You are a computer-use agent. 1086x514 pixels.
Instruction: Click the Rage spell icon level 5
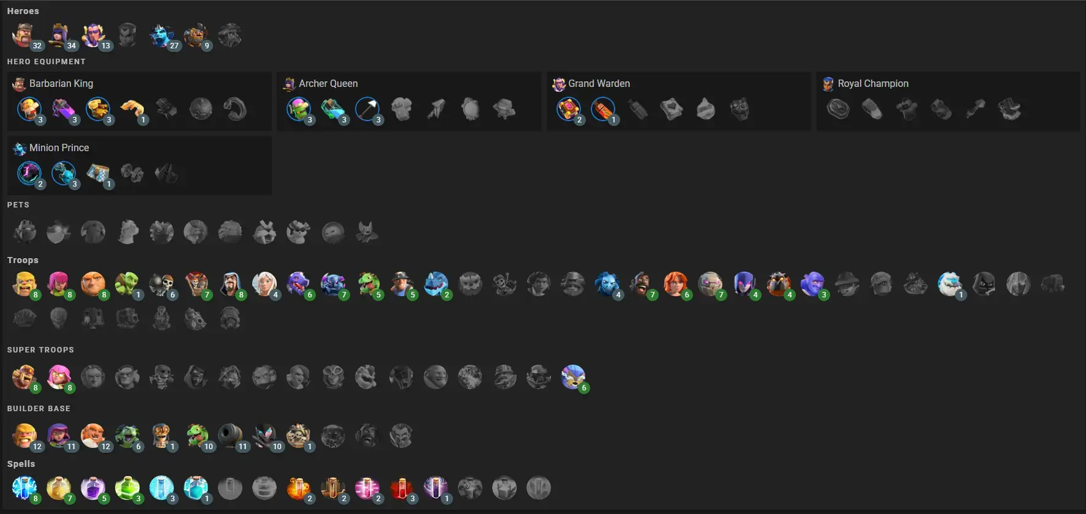click(93, 488)
